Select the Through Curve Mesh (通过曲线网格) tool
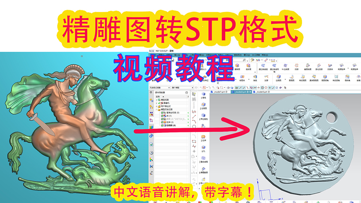This screenshot has width=361, height=203. pyautogui.click(x=274, y=65)
